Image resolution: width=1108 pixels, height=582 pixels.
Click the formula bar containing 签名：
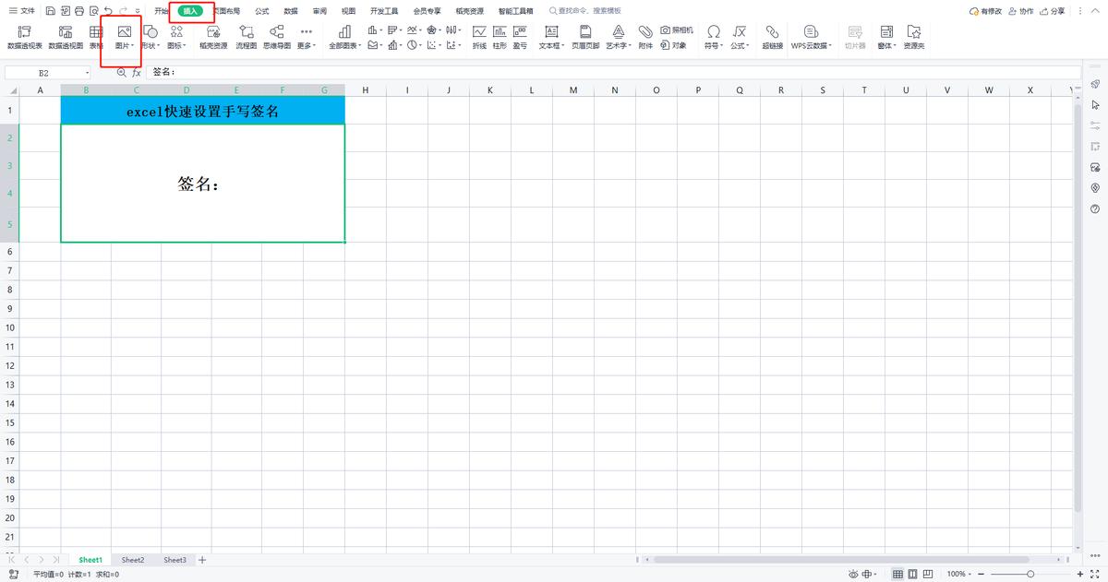pos(614,72)
